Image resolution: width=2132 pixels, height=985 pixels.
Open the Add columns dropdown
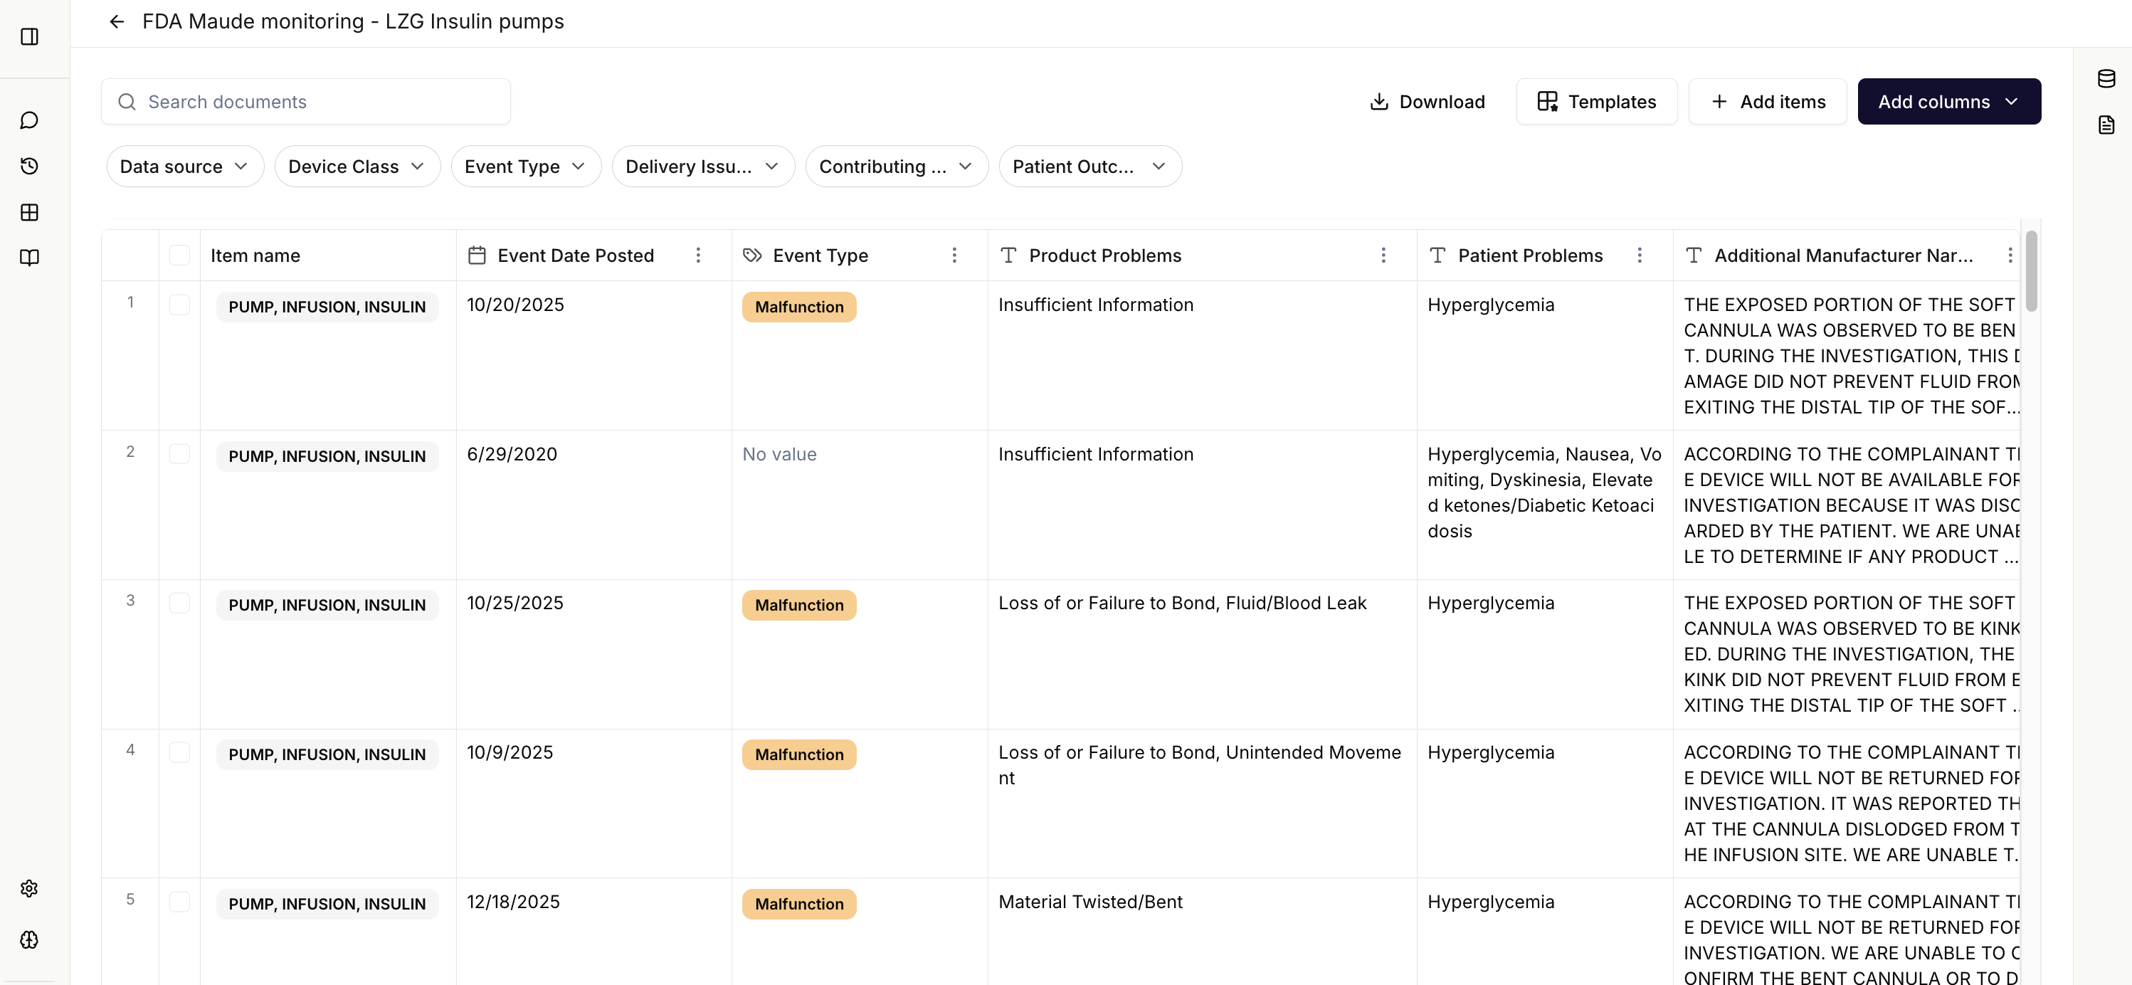tap(1948, 102)
